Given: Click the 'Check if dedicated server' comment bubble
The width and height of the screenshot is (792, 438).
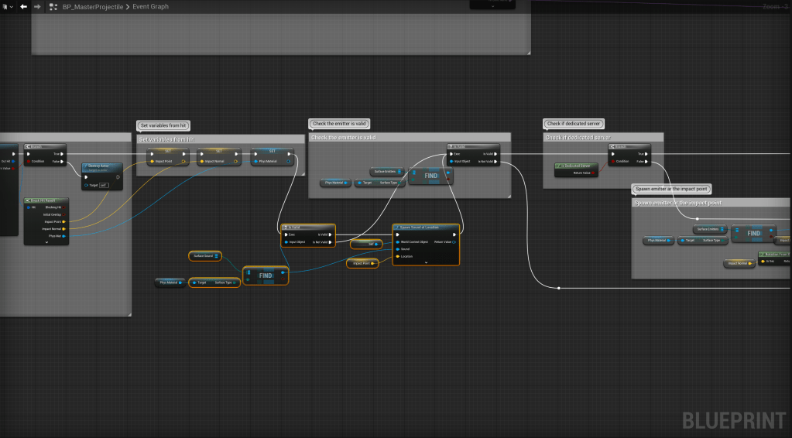Looking at the screenshot, I should click(574, 124).
